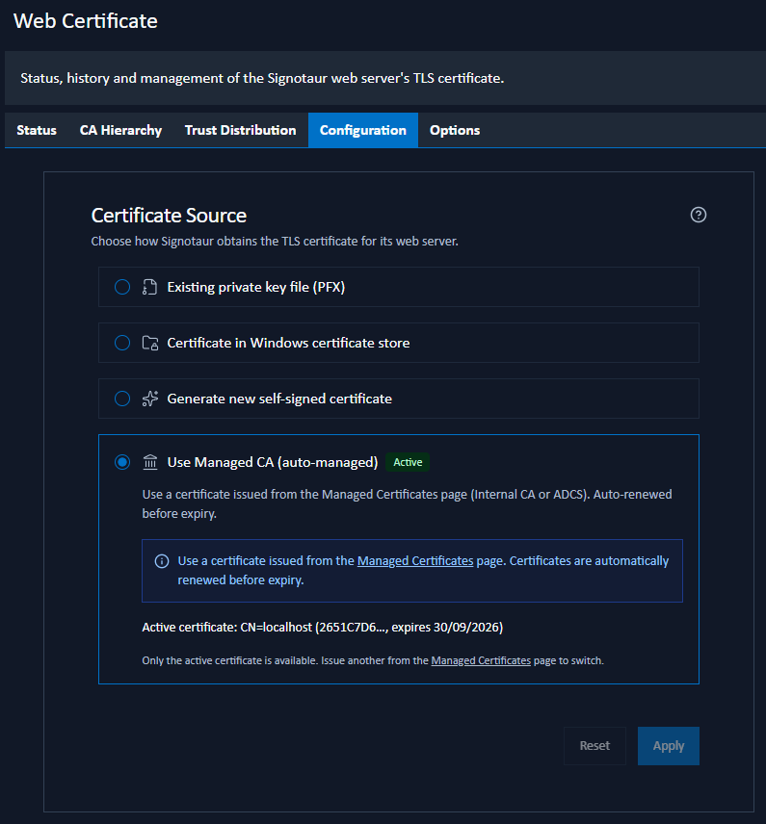
Task: Click the 'Certificate Source' heading
Action: [x=169, y=216]
